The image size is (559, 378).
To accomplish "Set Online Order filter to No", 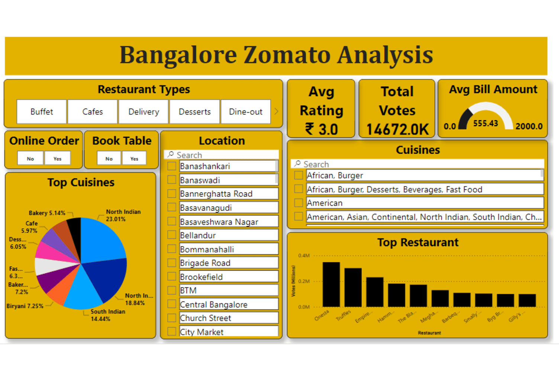I will pyautogui.click(x=30, y=159).
